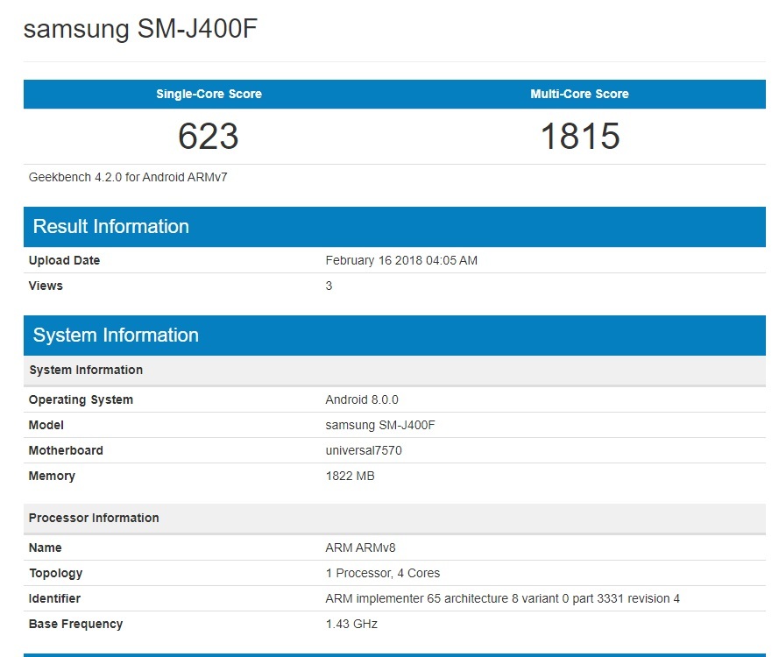Click the February 16 2018 upload date
The height and width of the screenshot is (657, 779).
(400, 260)
